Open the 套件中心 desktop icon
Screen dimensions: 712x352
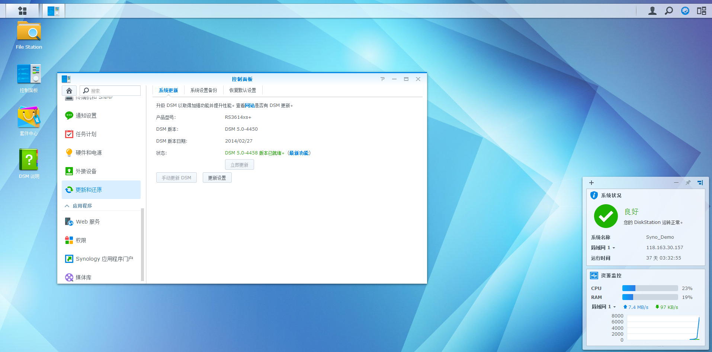click(x=29, y=121)
